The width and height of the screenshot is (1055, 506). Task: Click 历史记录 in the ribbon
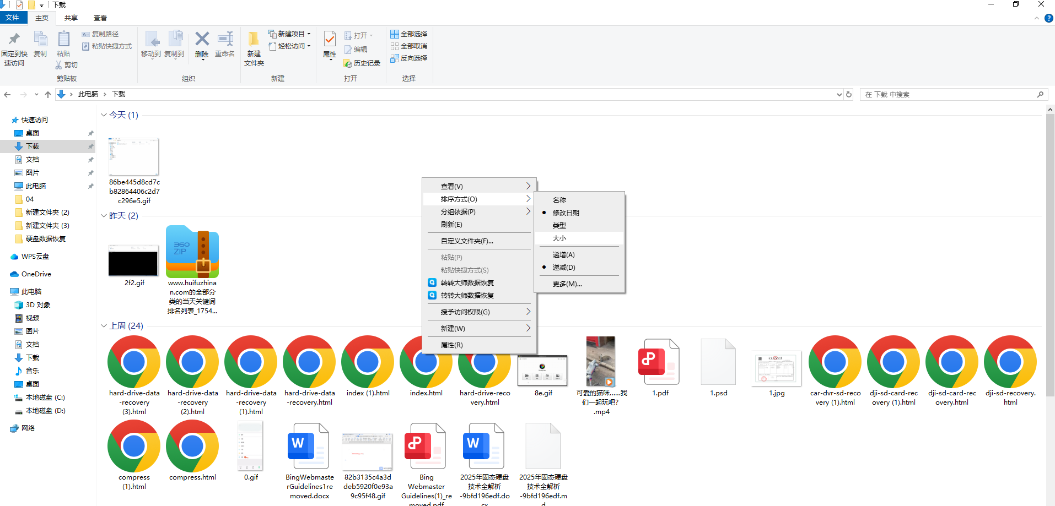point(362,63)
